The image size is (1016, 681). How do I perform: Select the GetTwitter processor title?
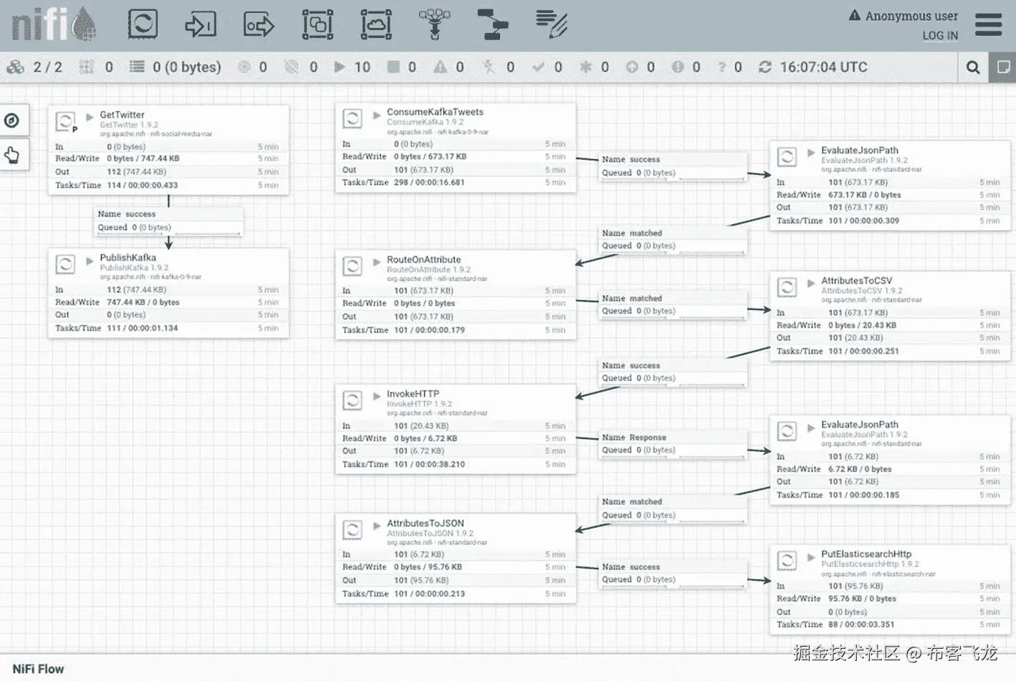(x=122, y=115)
